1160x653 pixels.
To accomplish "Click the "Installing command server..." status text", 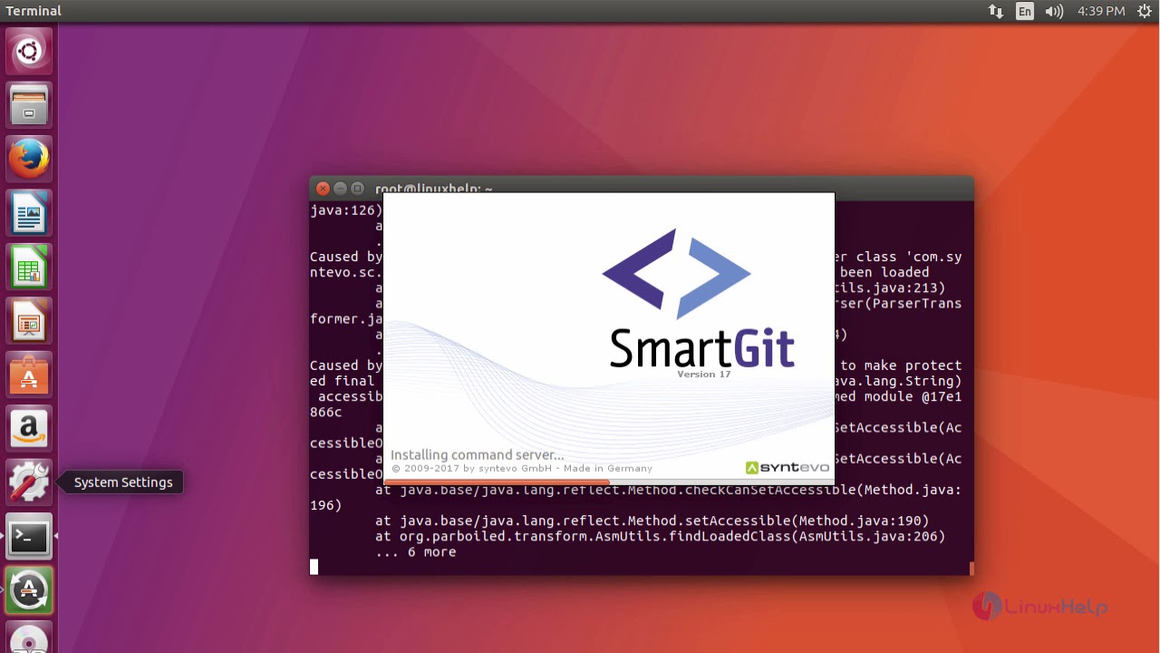I will click(x=477, y=454).
